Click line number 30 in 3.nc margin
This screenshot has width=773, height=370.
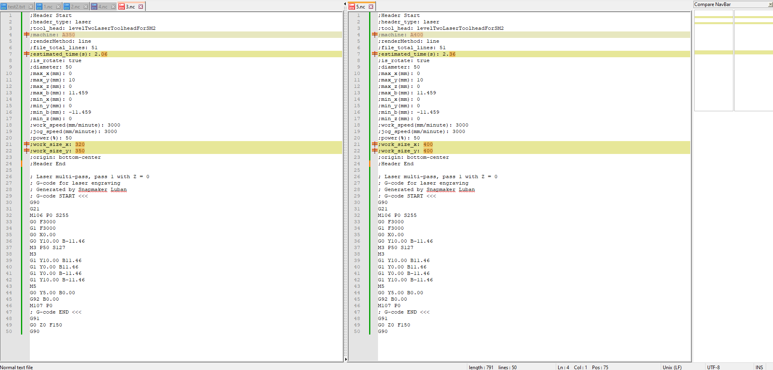pyautogui.click(x=9, y=202)
